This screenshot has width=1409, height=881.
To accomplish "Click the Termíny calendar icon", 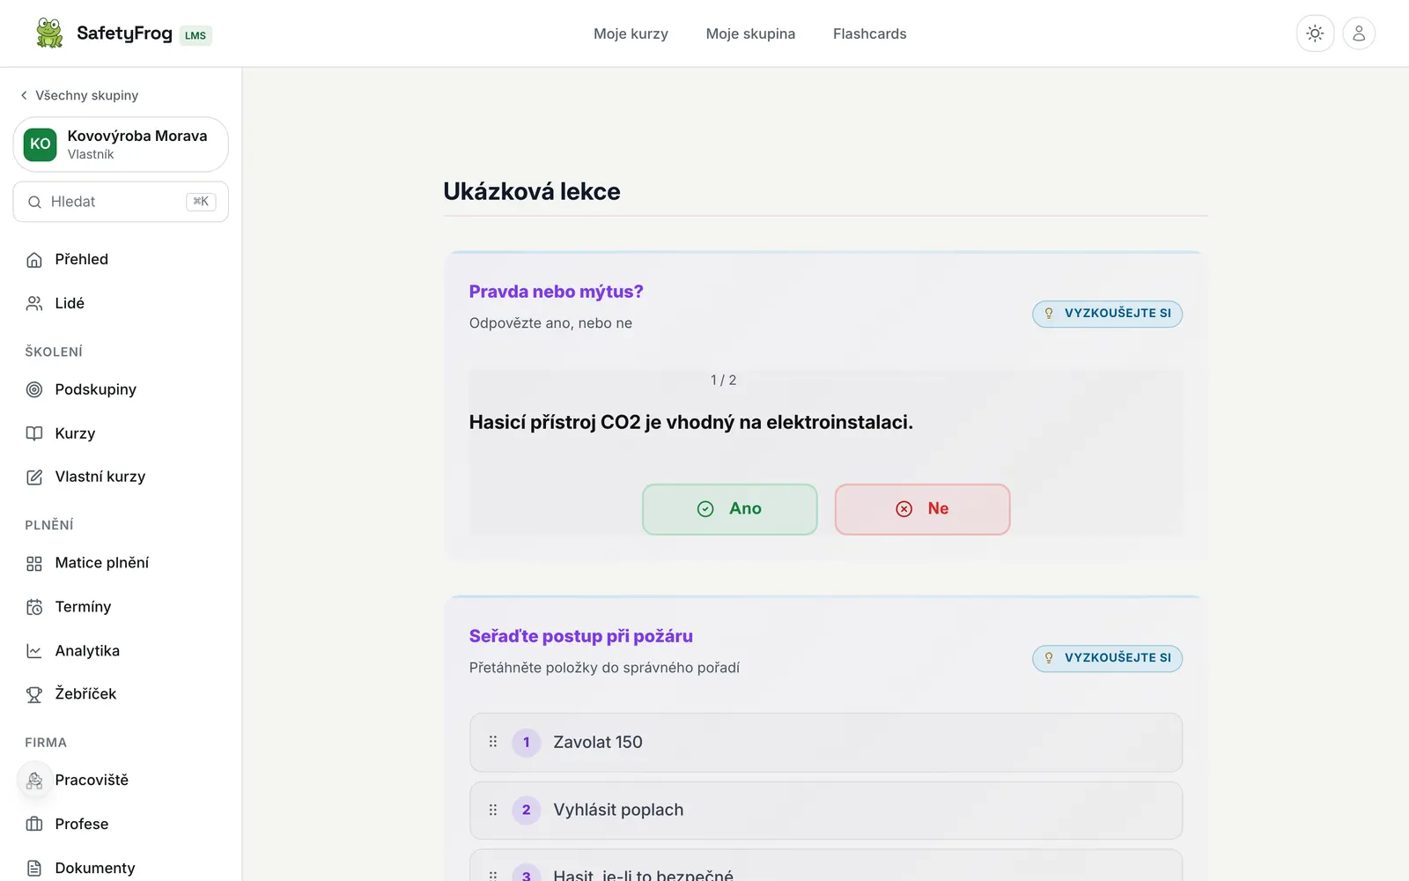I will pyautogui.click(x=34, y=607).
